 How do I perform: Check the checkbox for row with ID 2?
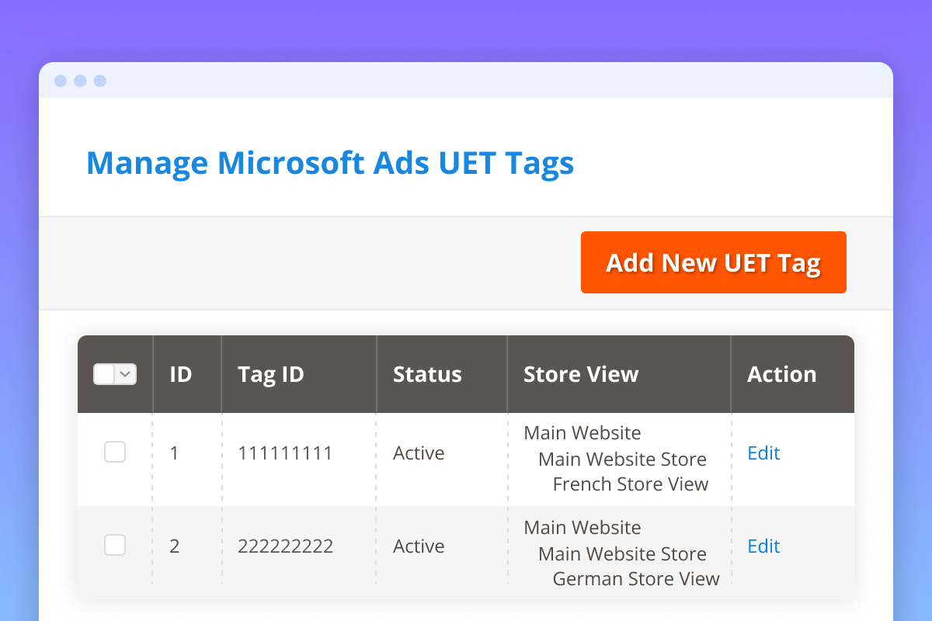pyautogui.click(x=115, y=545)
